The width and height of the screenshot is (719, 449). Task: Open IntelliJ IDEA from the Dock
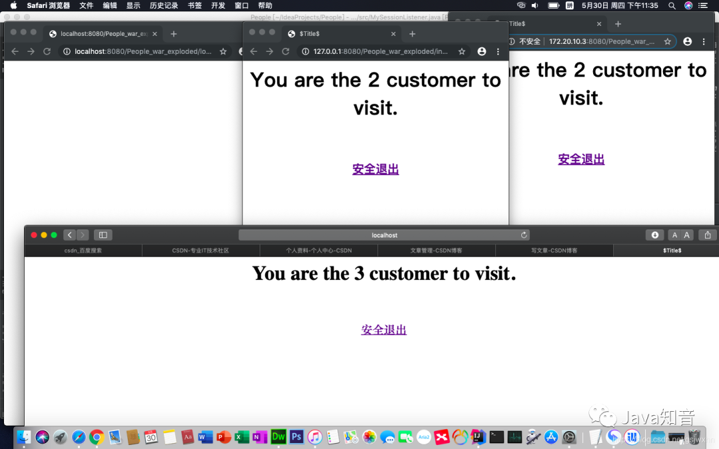[x=478, y=436]
